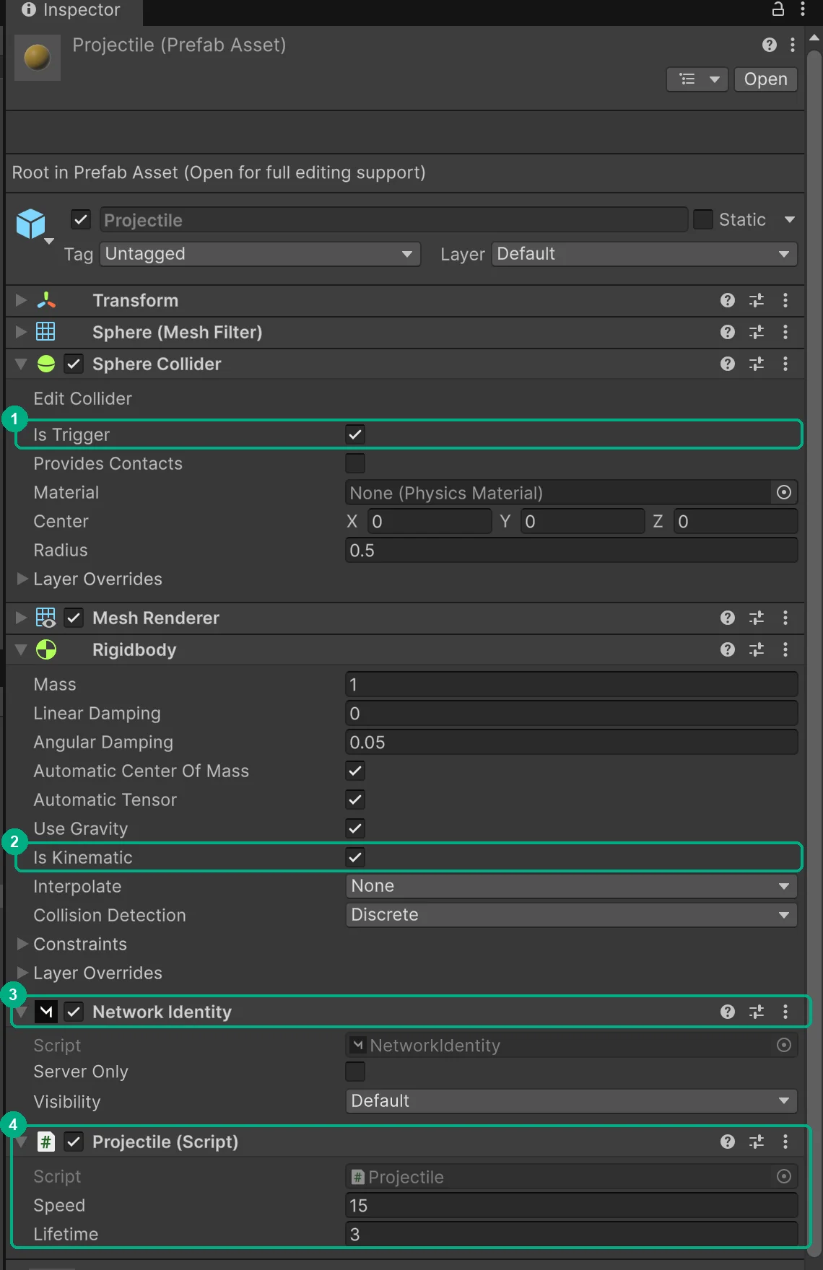The height and width of the screenshot is (1270, 823).
Task: Open prefab asset help icon
Action: tap(770, 45)
